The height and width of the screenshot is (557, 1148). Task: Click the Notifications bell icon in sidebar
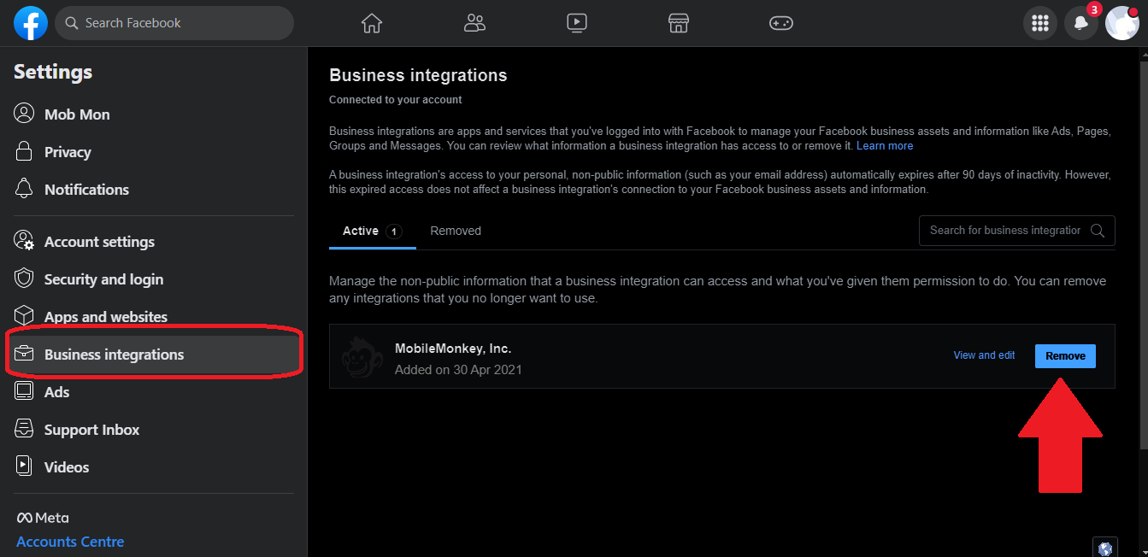click(24, 189)
